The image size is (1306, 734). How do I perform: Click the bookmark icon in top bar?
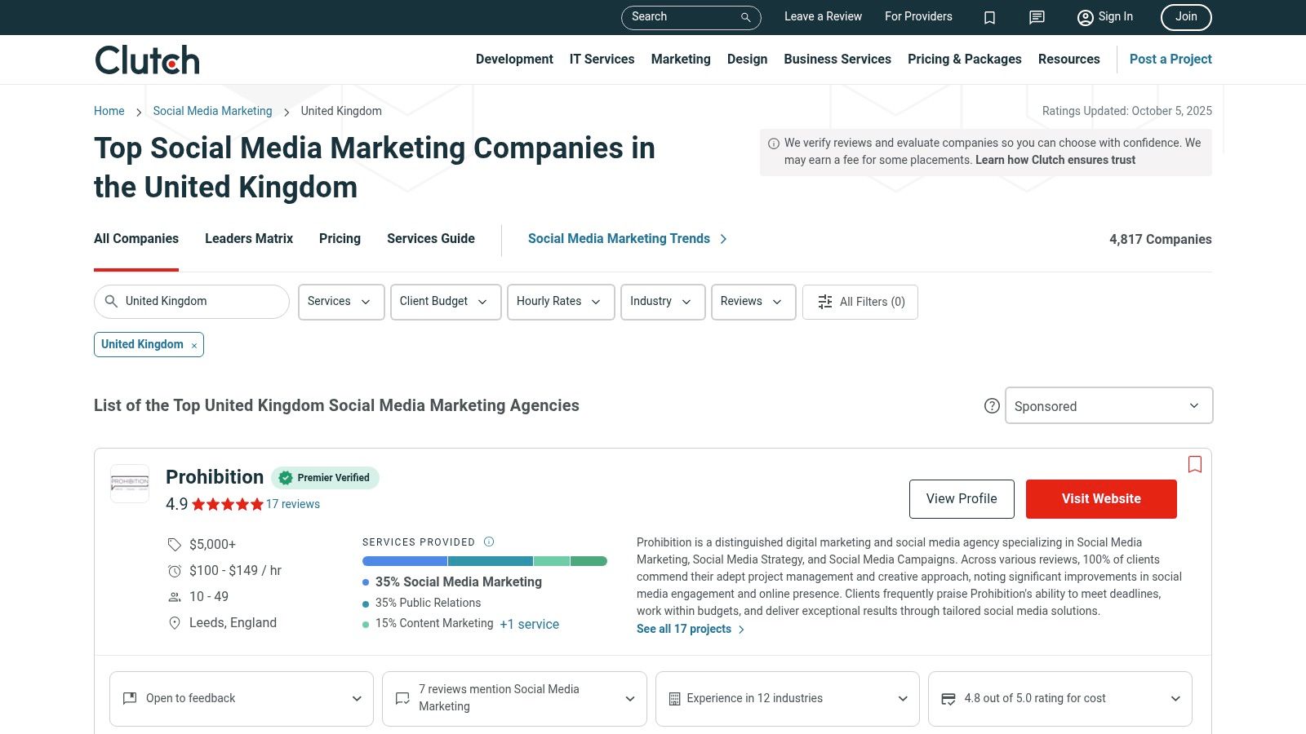[x=989, y=17]
